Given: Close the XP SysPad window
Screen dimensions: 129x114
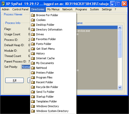Looking at the screenshot, I should (x=124, y=4).
